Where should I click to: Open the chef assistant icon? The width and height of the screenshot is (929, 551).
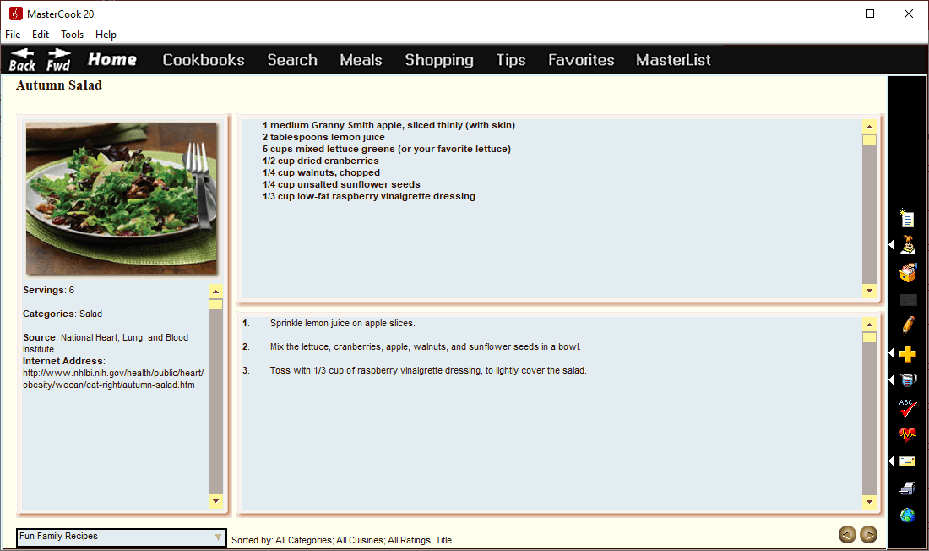coord(908,244)
